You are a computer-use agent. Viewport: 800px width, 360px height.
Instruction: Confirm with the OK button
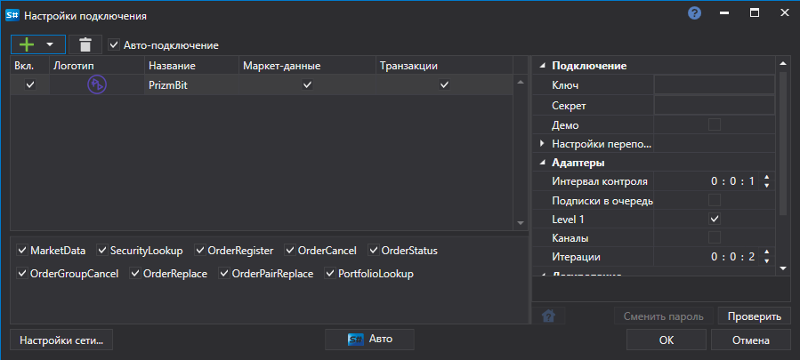(x=667, y=340)
